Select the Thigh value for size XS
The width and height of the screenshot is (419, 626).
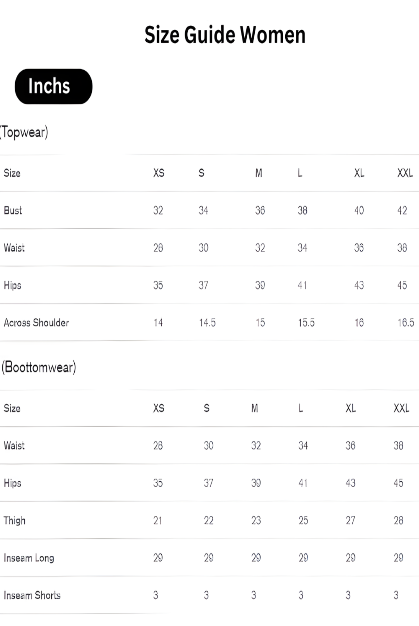[158, 521]
